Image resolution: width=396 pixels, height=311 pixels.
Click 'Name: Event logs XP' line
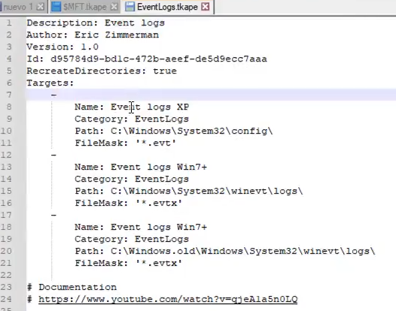pos(132,107)
